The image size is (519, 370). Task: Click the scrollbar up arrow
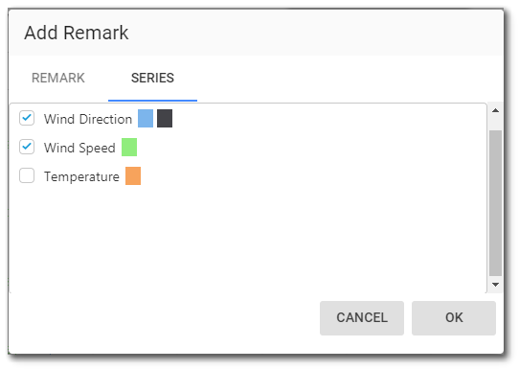(x=495, y=110)
